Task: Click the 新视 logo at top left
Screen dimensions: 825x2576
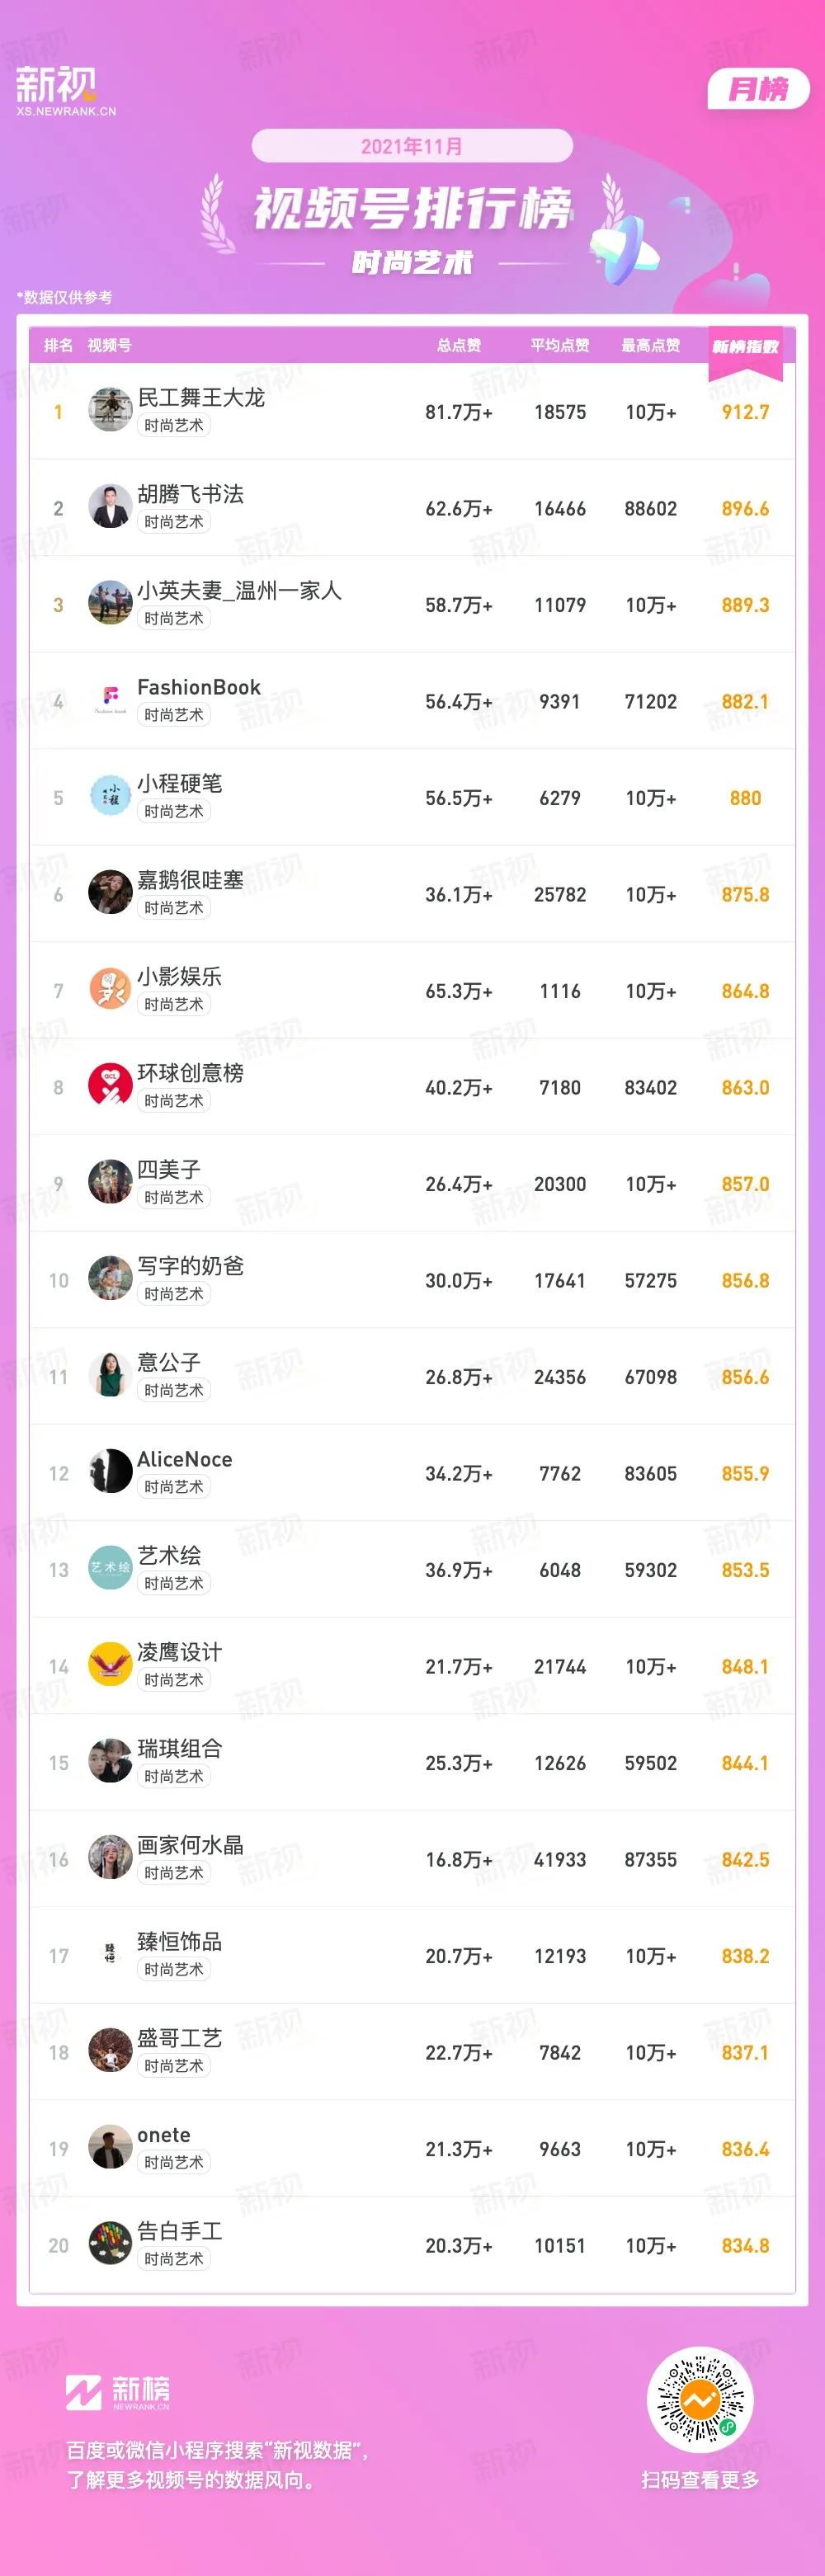Action: click(65, 91)
